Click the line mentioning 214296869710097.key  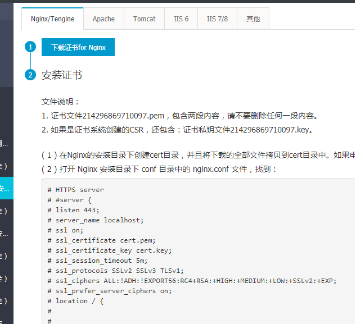(177, 130)
